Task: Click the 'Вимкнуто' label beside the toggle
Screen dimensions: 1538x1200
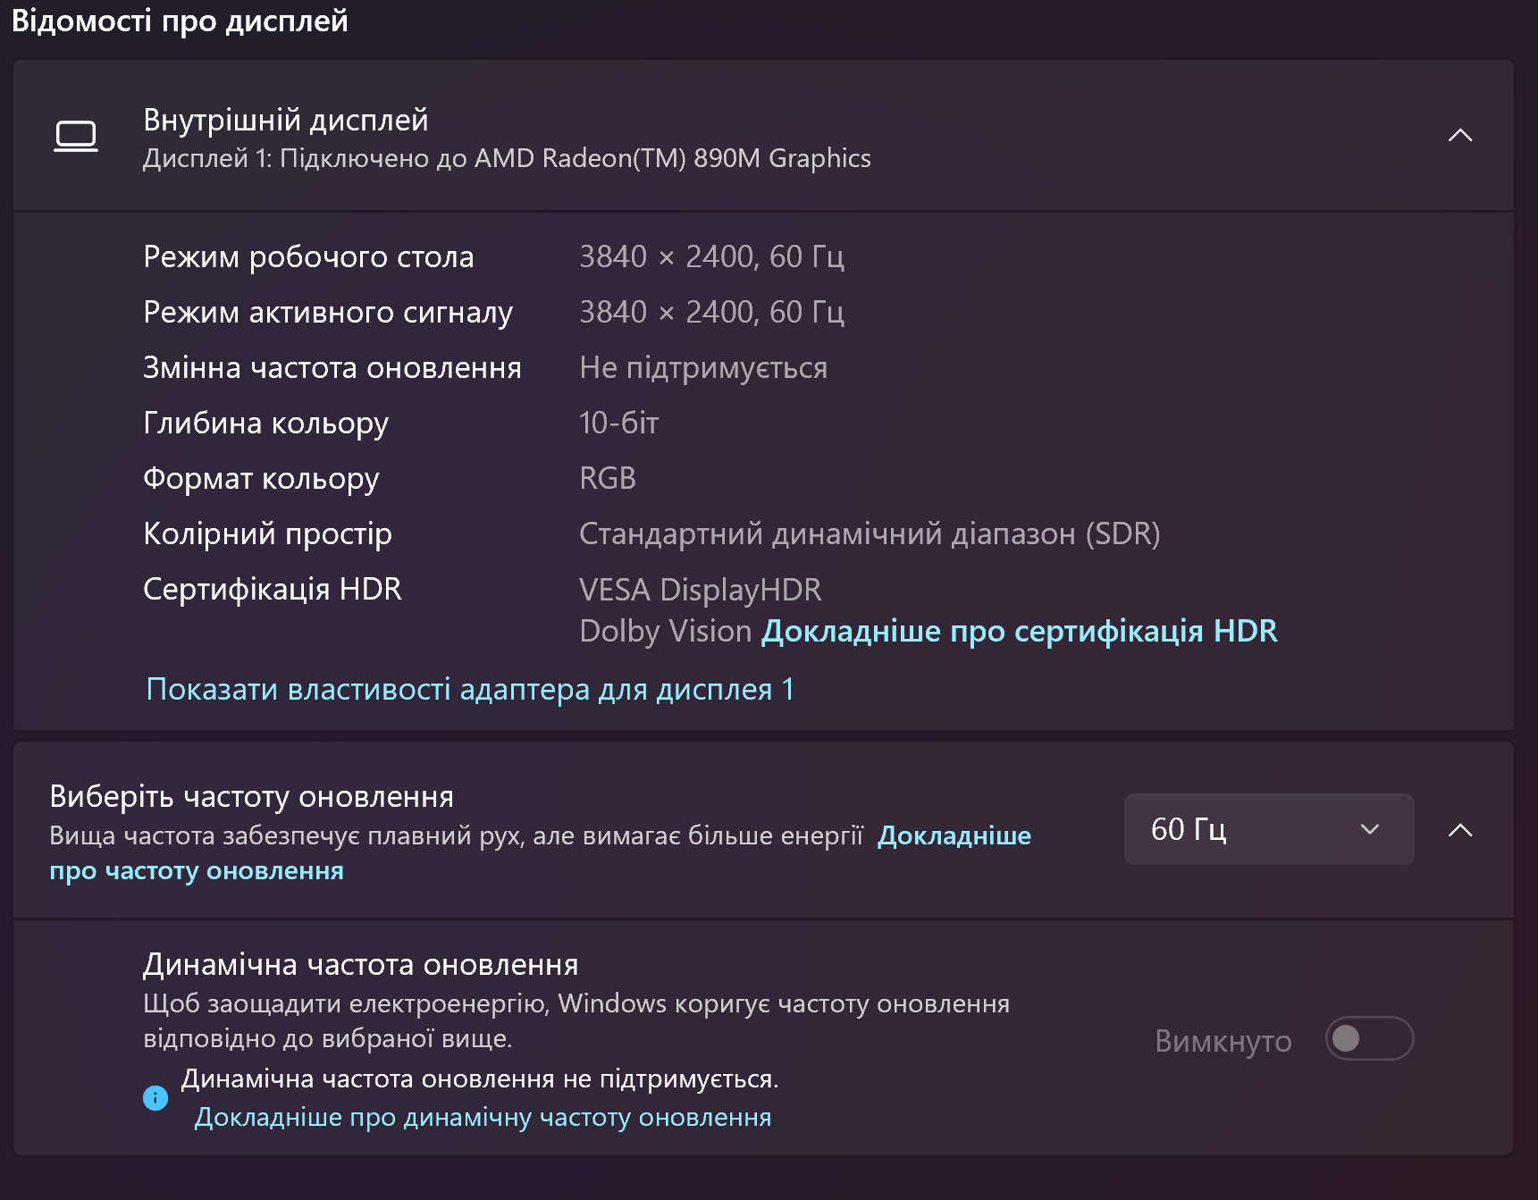Action: (x=1223, y=1039)
